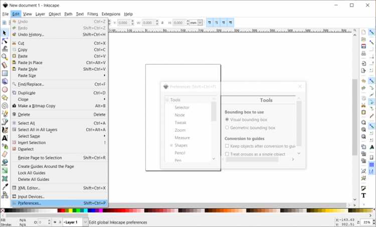Toggle layer lock in status bar
The image size is (376, 227).
(x=60, y=222)
